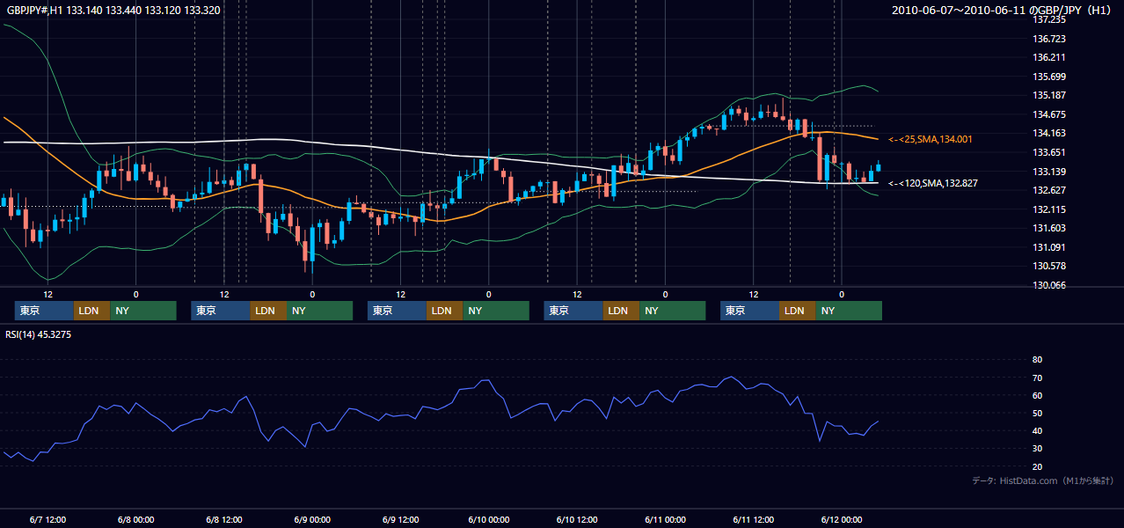
Task: Select price level 131.091 on axis
Action: (x=1049, y=247)
